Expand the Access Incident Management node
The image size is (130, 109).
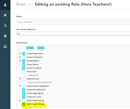click(20, 86)
